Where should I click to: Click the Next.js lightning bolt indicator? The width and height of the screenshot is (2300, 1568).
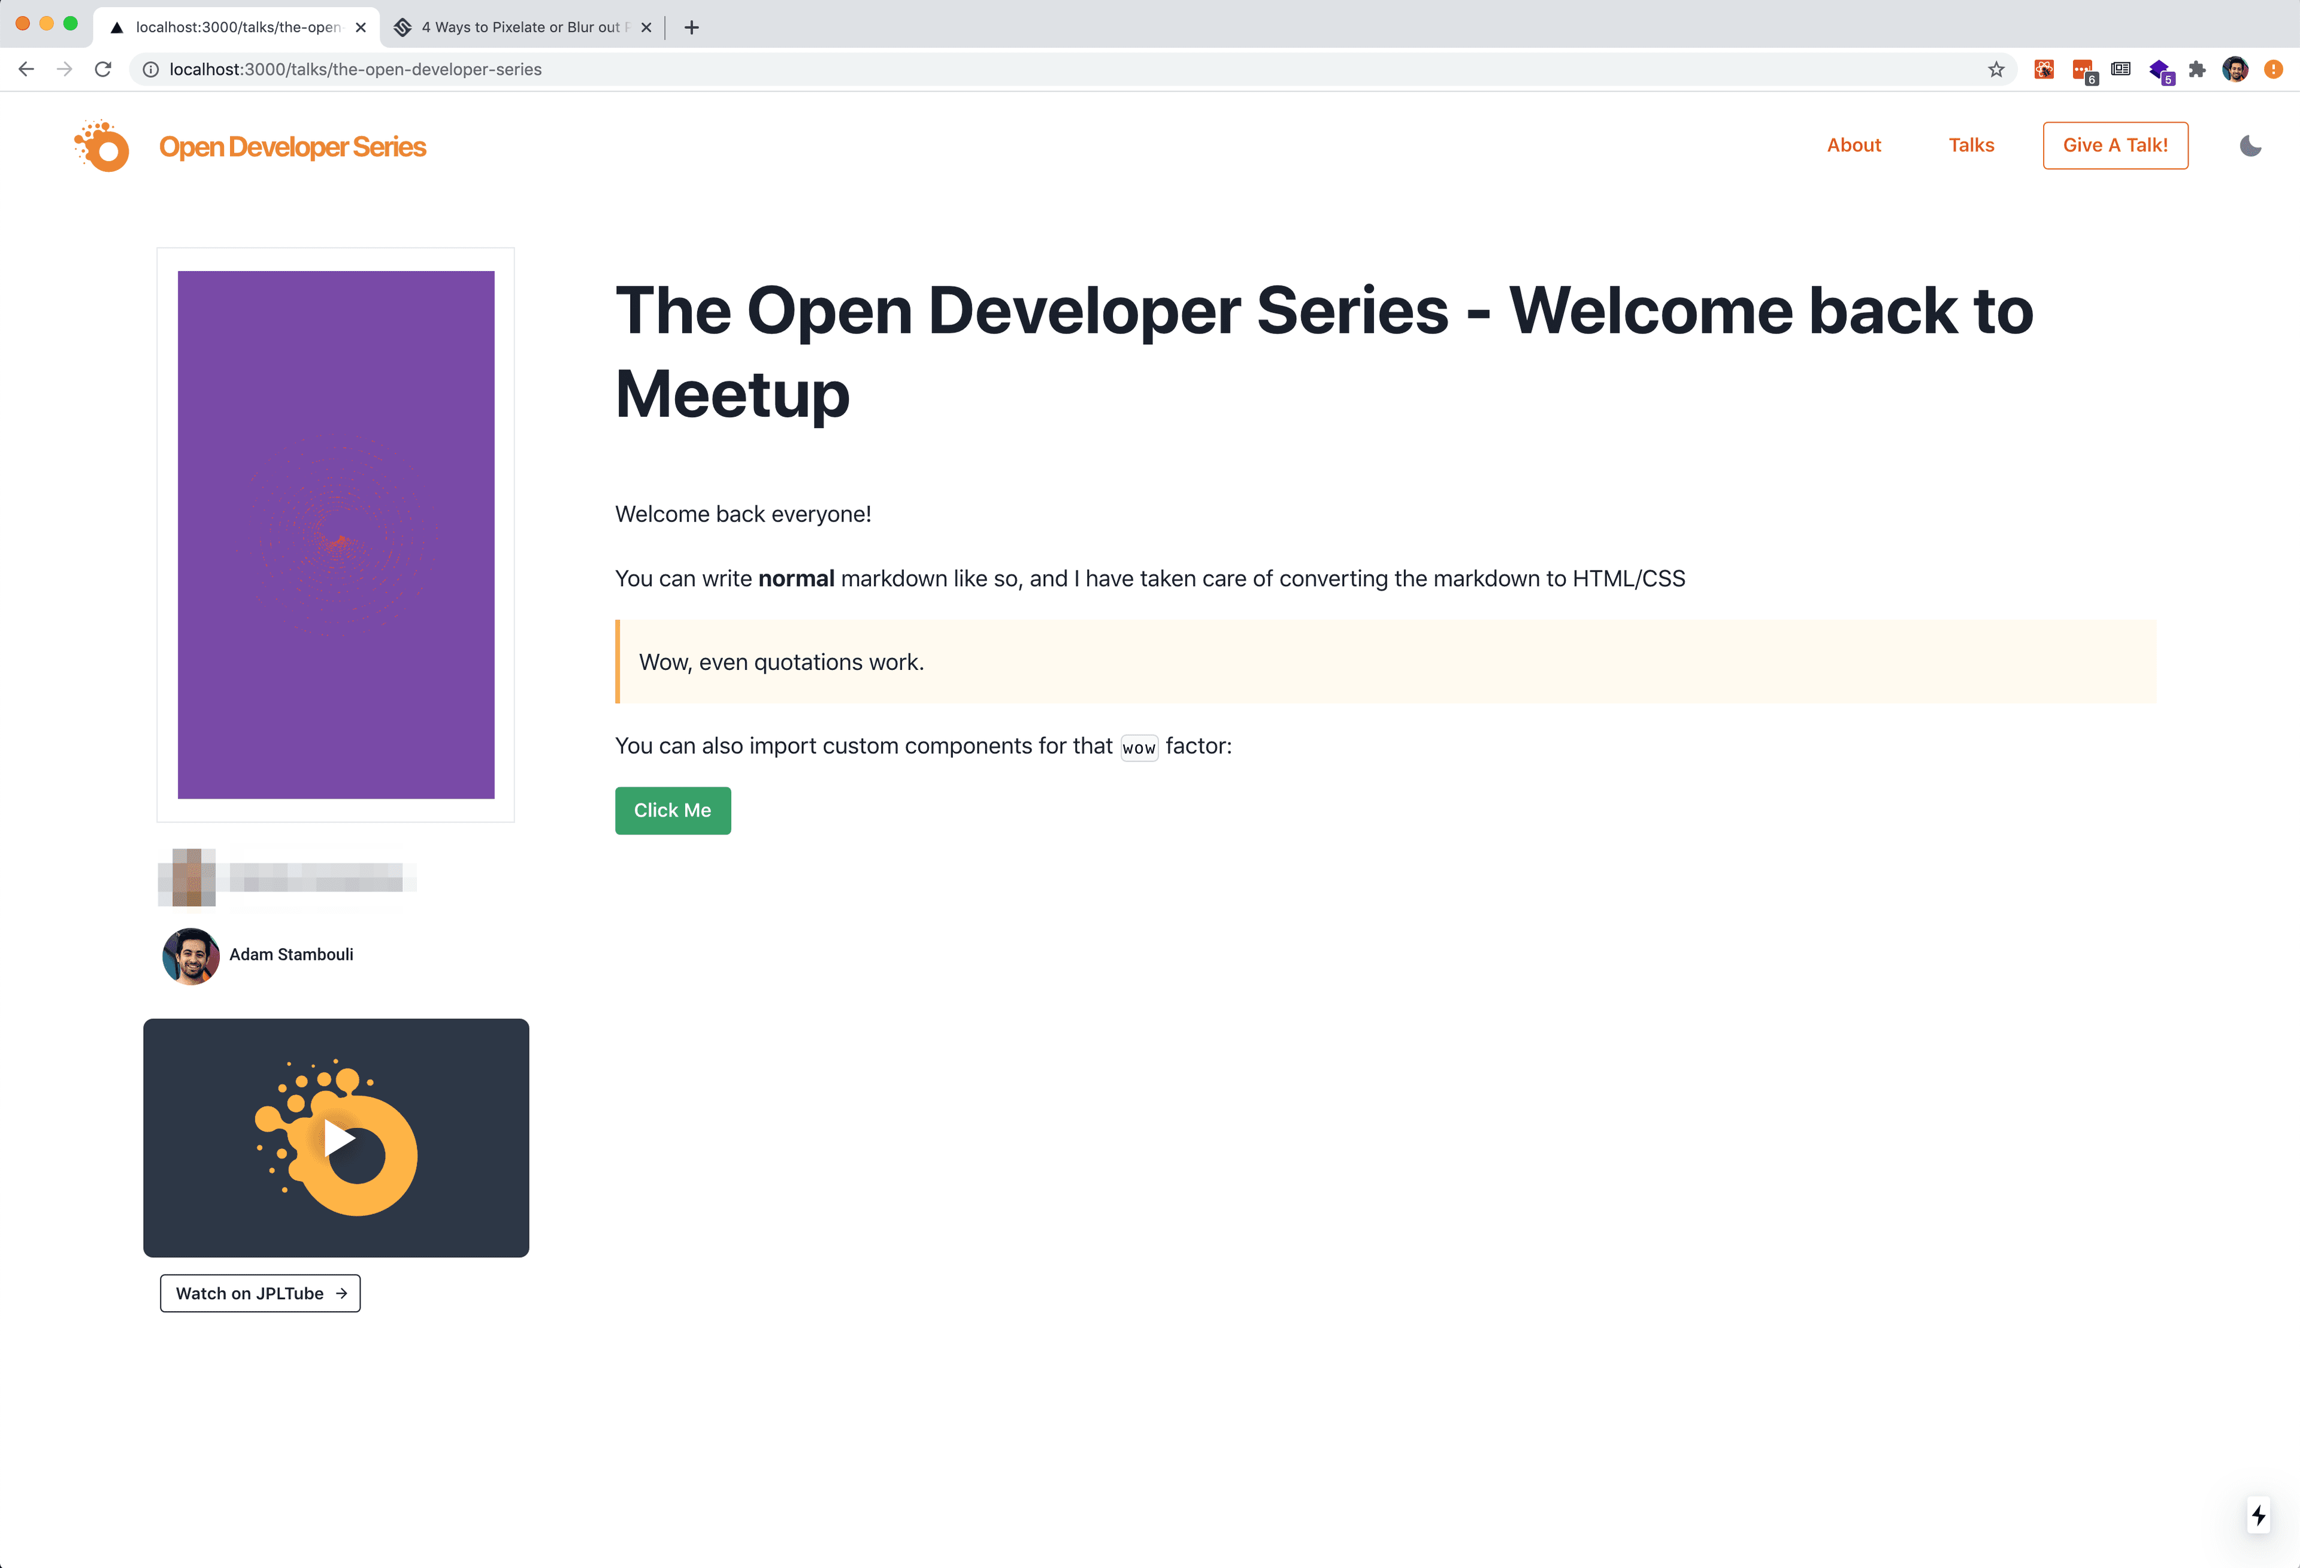pos(2257,1515)
